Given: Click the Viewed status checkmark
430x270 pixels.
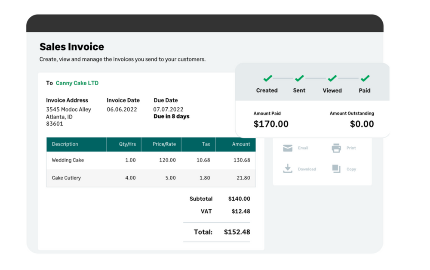Looking at the screenshot, I should pyautogui.click(x=332, y=78).
